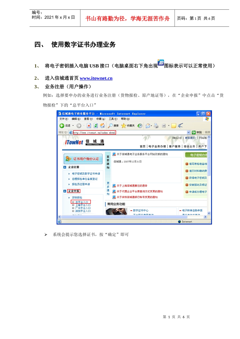Click the 数字证书中心 link
Screen dimensions: 240x339
[x=141, y=211]
